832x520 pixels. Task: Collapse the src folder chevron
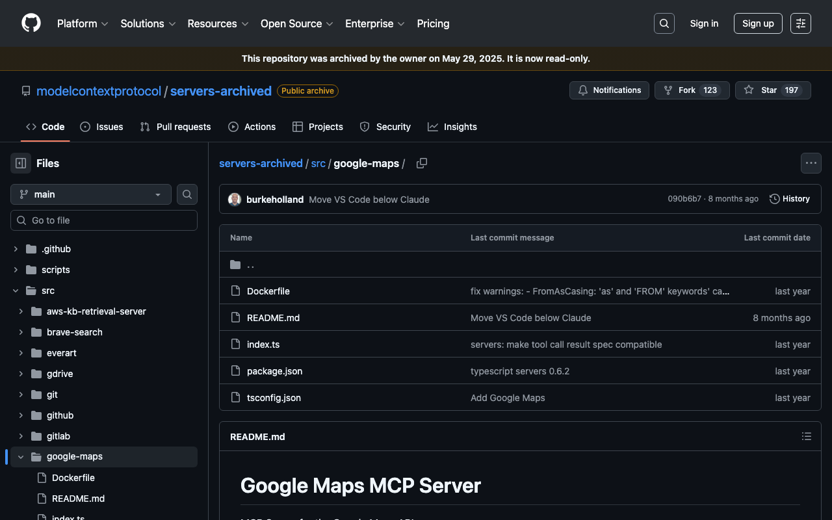(16, 291)
